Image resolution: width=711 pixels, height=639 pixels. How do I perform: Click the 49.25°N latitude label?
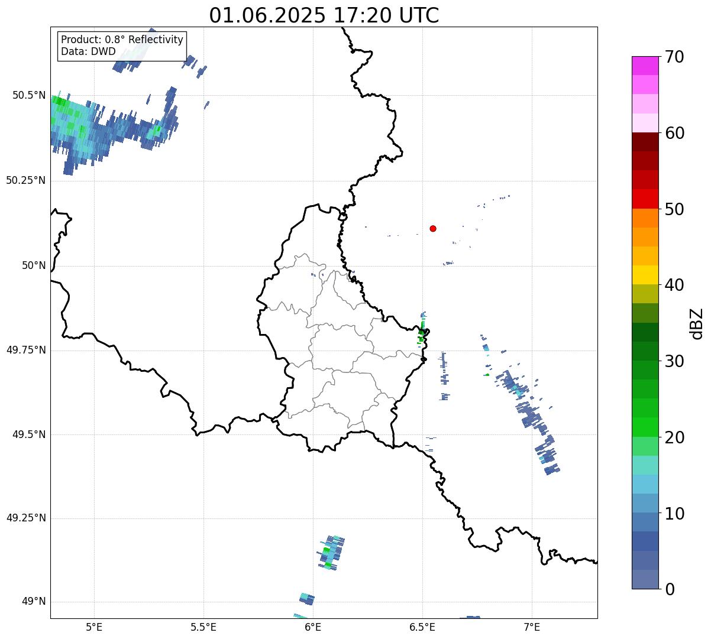coord(26,518)
